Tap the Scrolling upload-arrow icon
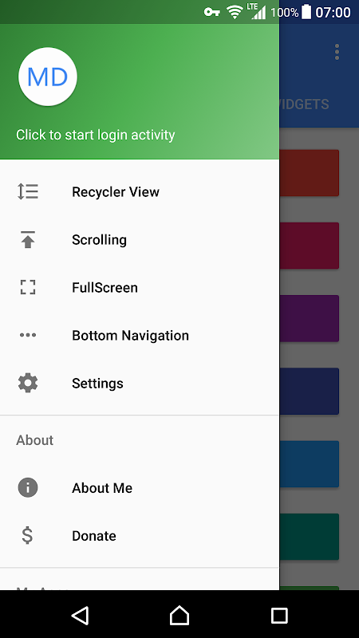The height and width of the screenshot is (638, 359). 28,240
